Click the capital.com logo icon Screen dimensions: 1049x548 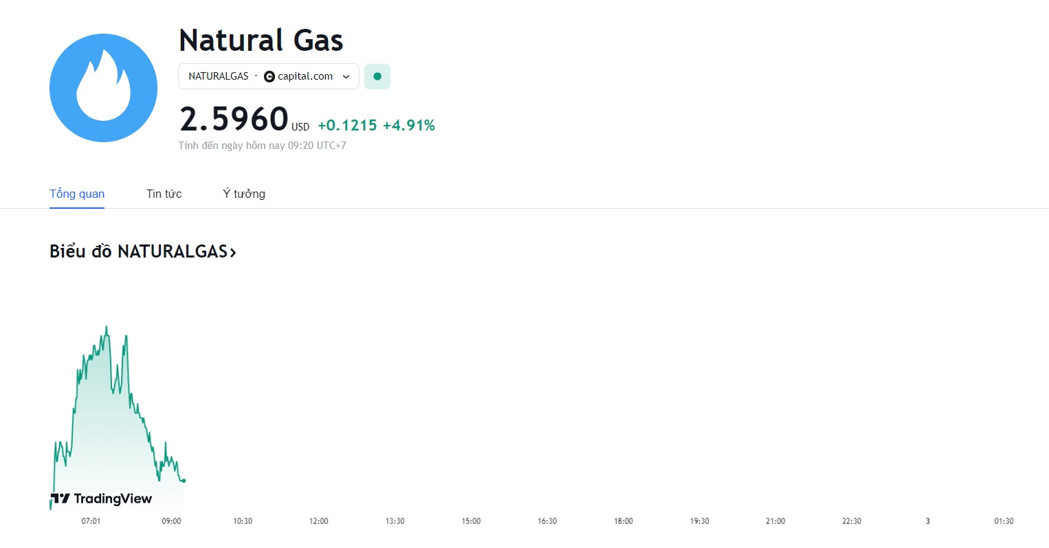[269, 76]
